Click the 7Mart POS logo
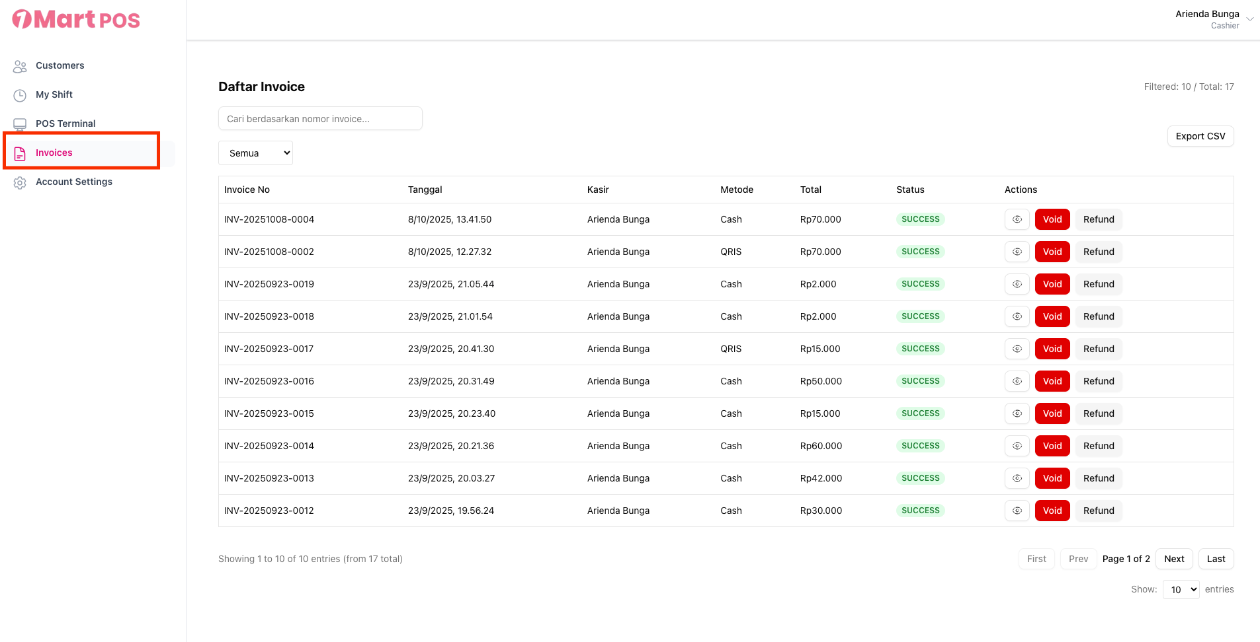Viewport: 1260px width, 642px height. (76, 20)
